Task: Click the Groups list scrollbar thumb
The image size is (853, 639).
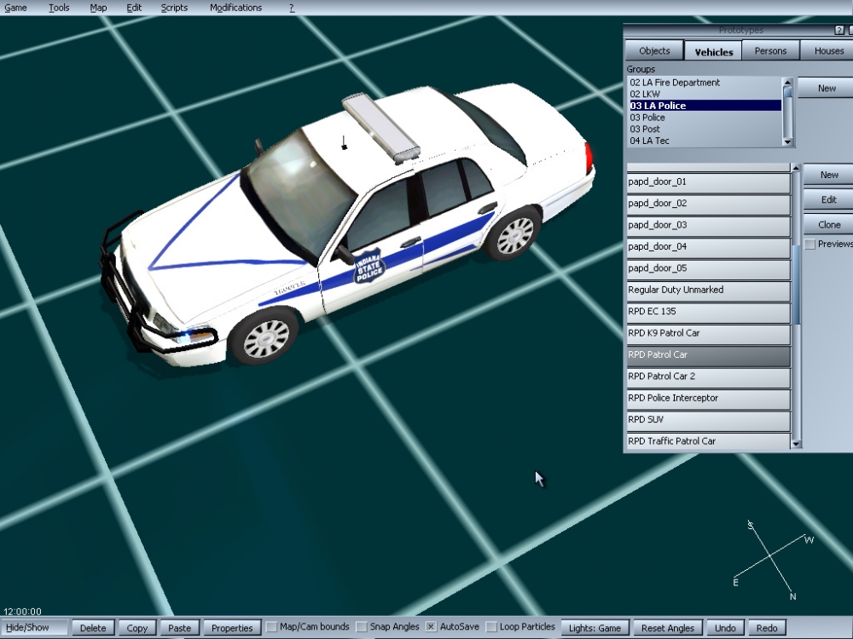Action: 787,92
